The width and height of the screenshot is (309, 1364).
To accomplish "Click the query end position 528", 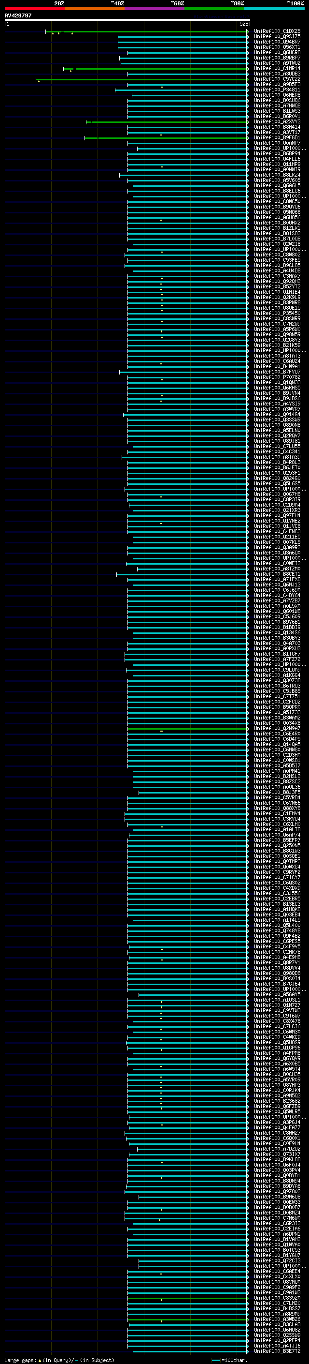I will pyautogui.click(x=243, y=24).
